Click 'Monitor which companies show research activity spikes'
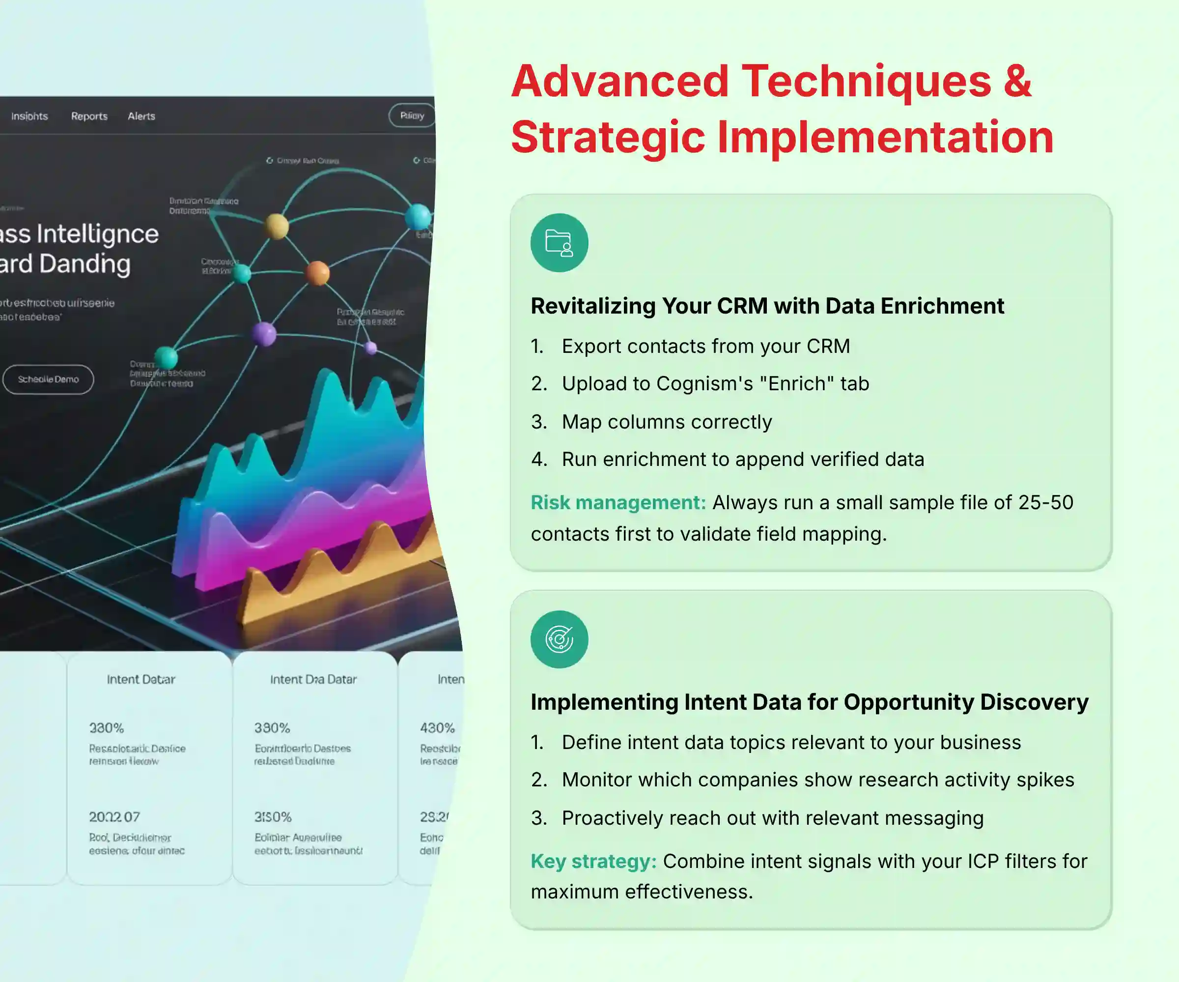The image size is (1179, 982). pyautogui.click(x=818, y=780)
